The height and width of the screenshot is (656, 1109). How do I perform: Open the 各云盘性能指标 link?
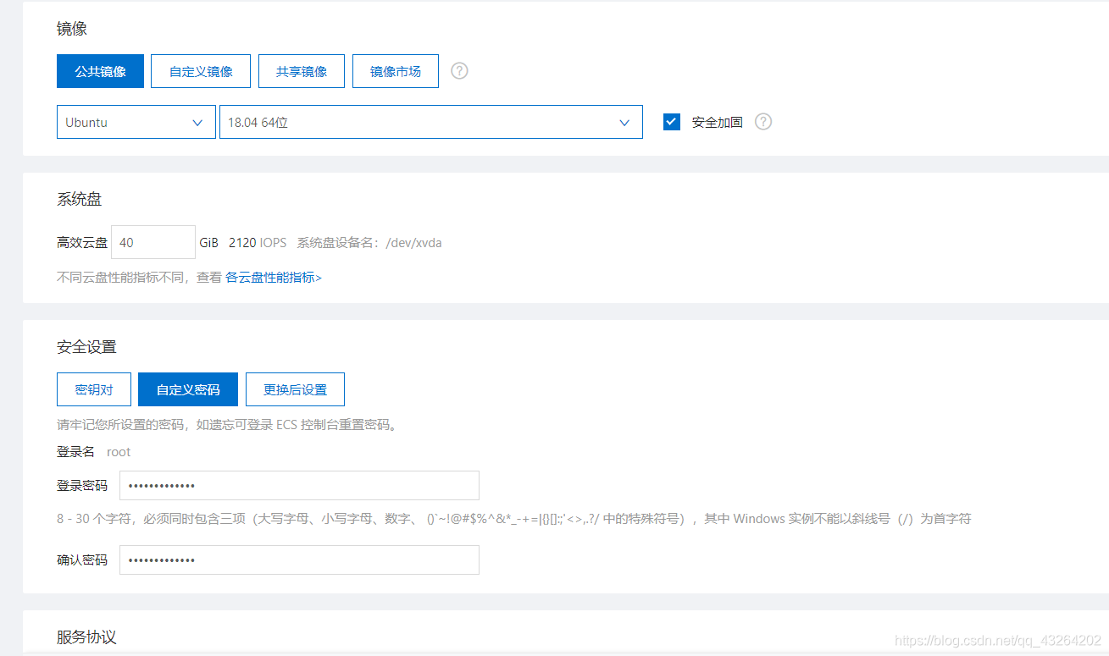[274, 277]
